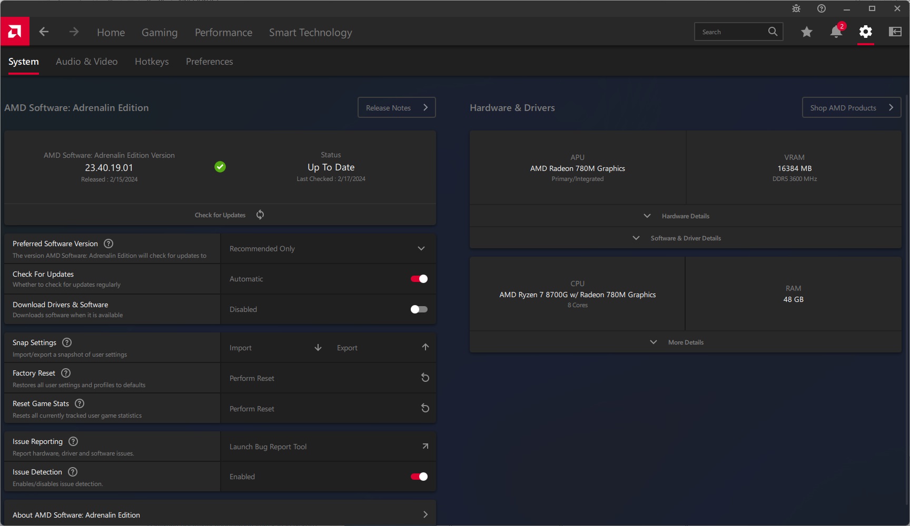Image resolution: width=910 pixels, height=526 pixels.
Task: Open About AMD Software: Adrenalin Edition
Action: click(x=220, y=514)
